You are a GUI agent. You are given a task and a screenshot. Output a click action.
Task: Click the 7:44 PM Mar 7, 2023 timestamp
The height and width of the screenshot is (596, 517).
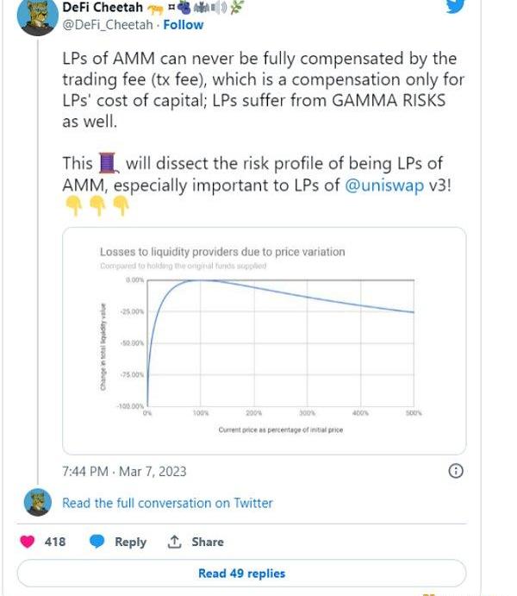coord(124,471)
